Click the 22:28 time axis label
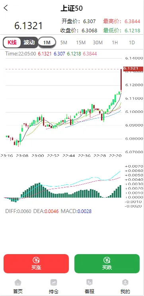144x296 pixels. point(100,156)
